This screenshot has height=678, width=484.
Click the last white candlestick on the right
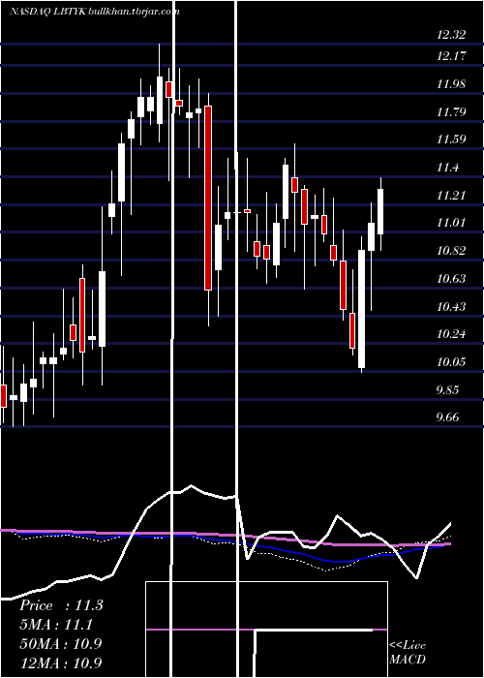[380, 211]
